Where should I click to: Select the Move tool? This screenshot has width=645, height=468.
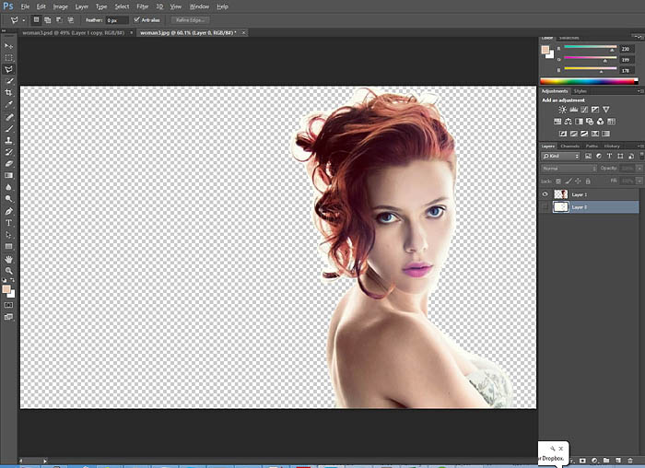[9, 45]
